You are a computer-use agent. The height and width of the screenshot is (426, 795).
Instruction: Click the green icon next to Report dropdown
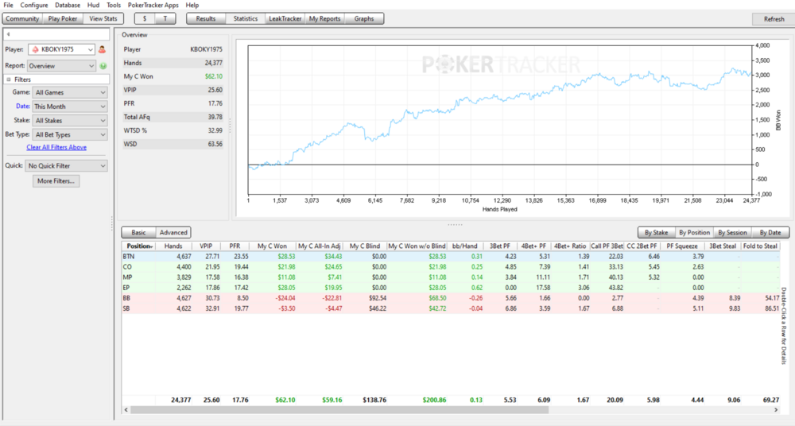point(103,66)
